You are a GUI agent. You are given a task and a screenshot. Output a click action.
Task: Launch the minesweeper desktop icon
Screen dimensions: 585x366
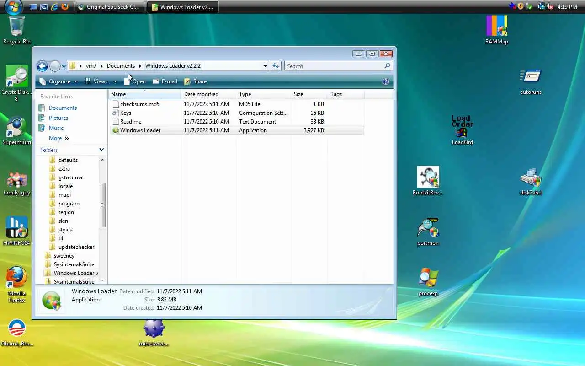tap(154, 332)
